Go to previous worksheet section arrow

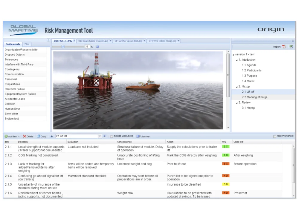tap(52, 136)
